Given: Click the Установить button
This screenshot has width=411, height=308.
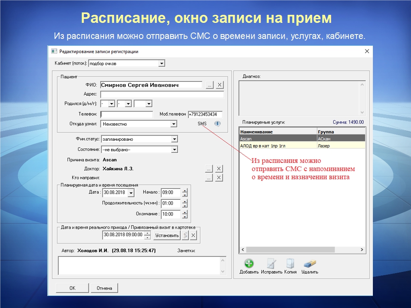Looking at the screenshot, I should [x=167, y=235].
